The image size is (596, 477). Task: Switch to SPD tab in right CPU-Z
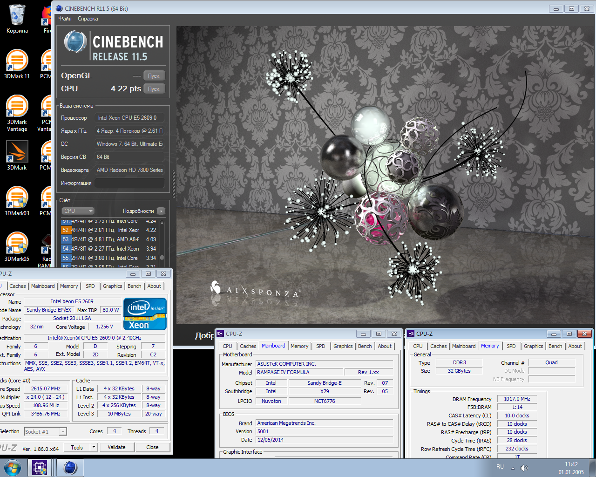point(511,346)
